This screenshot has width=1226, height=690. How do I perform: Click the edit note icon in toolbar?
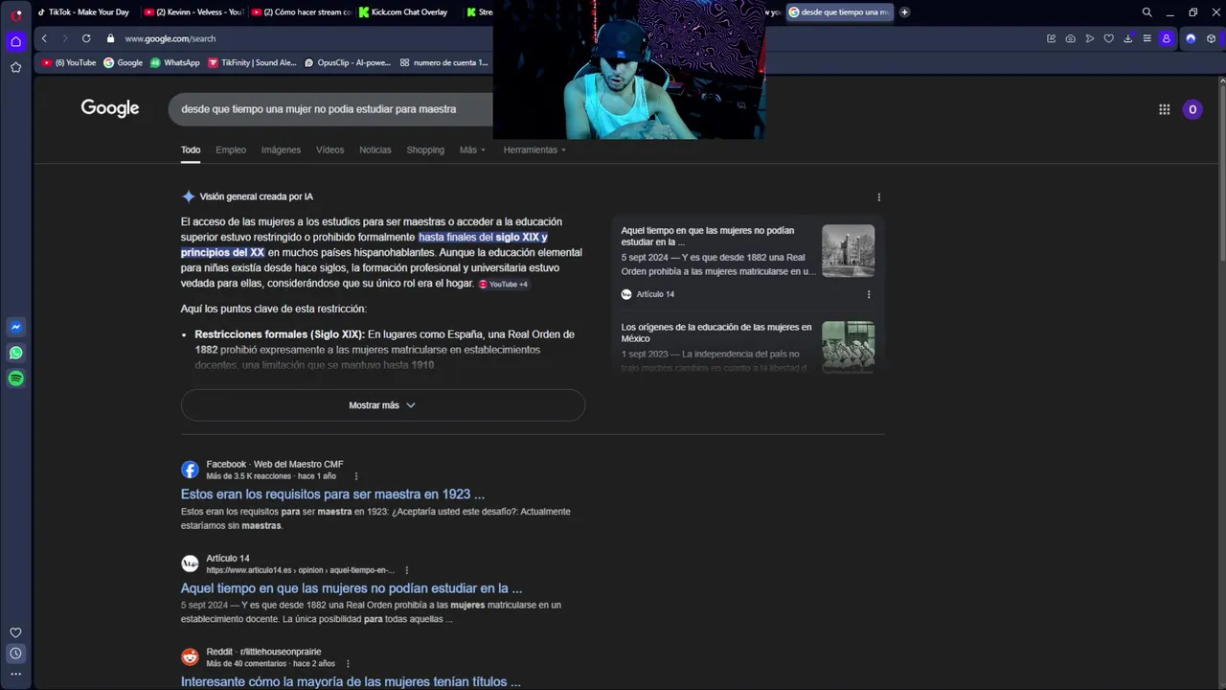click(x=1051, y=38)
